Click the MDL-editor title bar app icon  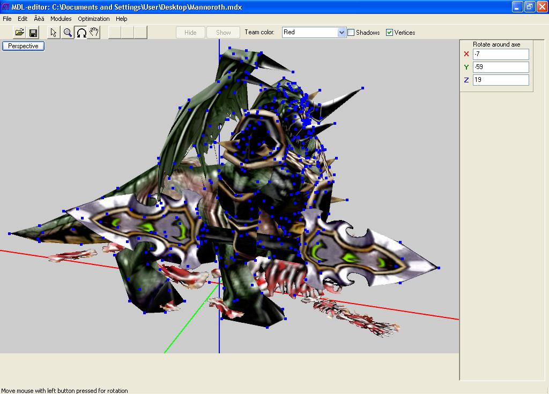[x=5, y=6]
